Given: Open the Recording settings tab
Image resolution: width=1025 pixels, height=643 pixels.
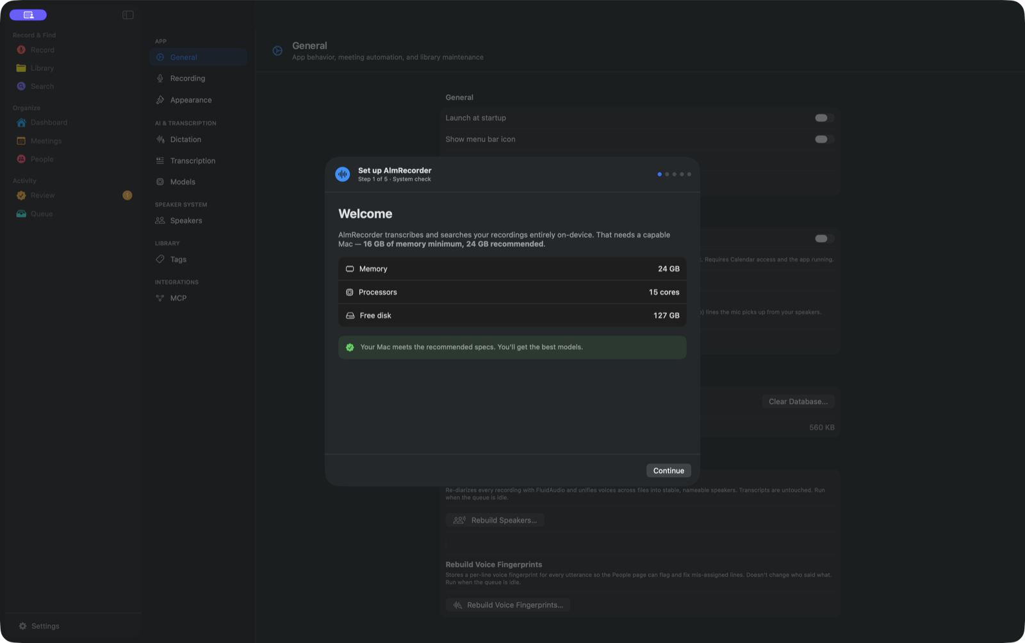Looking at the screenshot, I should pyautogui.click(x=199, y=78).
